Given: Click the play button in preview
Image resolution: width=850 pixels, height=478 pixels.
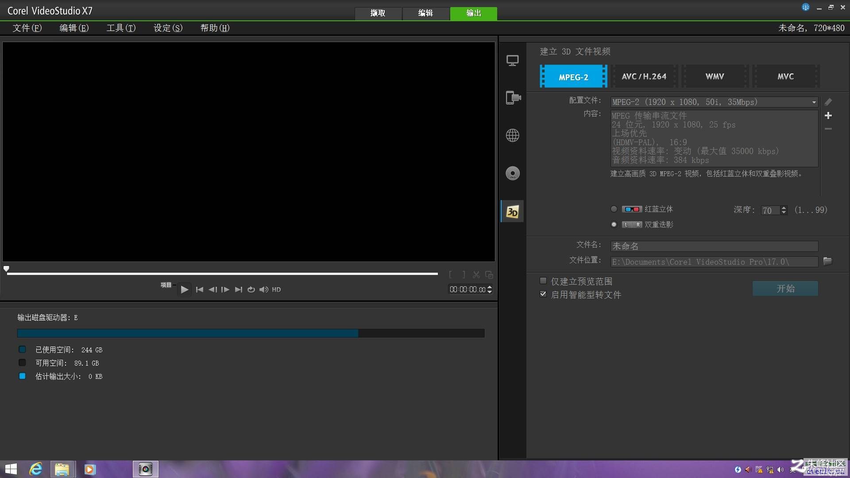Looking at the screenshot, I should coord(185,289).
